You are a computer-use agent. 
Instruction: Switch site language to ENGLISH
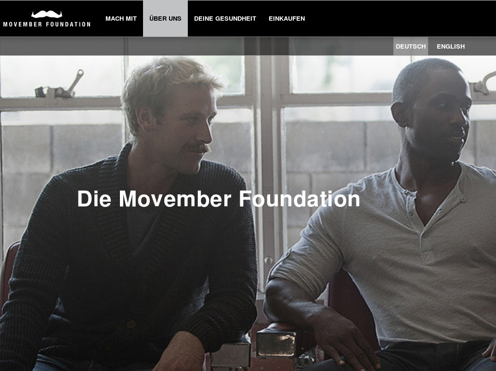pos(451,47)
